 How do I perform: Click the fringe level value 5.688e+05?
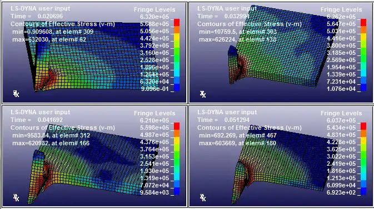[x=154, y=24]
